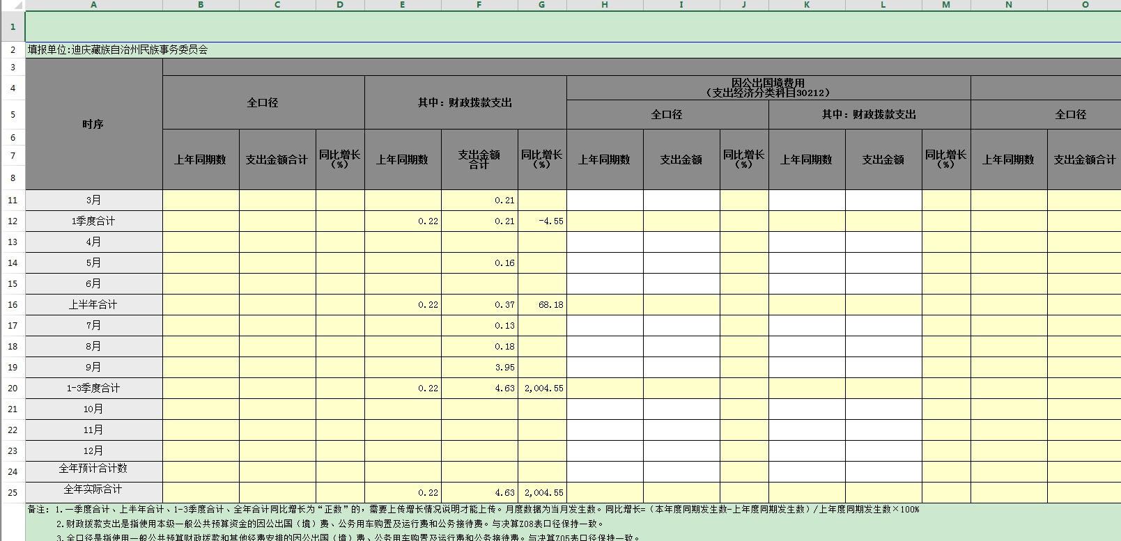This screenshot has height=541, width=1121.
Task: Click the 因公出国境费用 merged header cell
Action: [768, 88]
